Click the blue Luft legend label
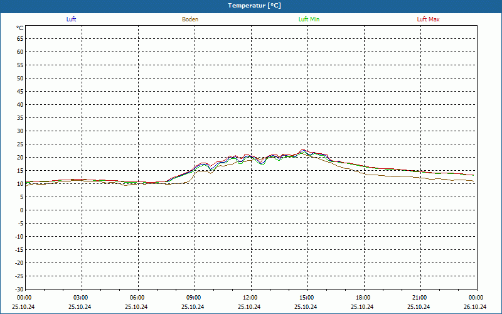The height and width of the screenshot is (314, 502). [71, 19]
